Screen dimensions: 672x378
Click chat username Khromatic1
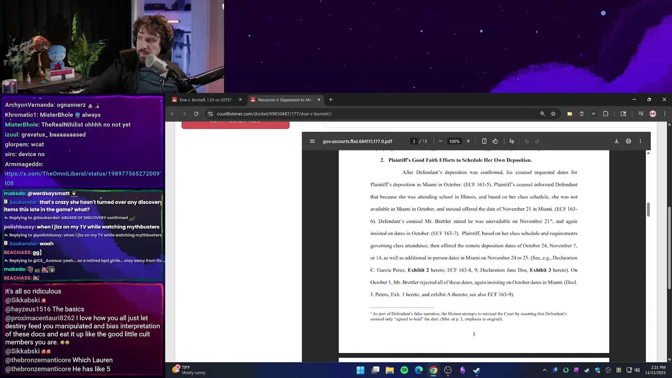pos(22,115)
